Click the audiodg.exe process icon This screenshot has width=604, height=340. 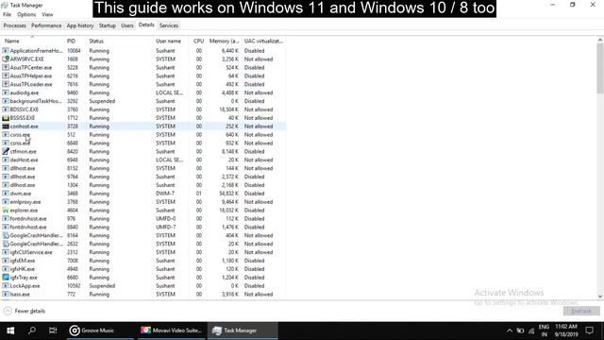coord(6,93)
